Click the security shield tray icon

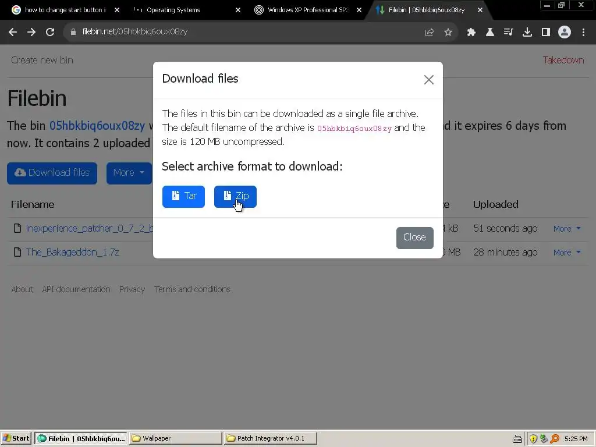pos(533,439)
